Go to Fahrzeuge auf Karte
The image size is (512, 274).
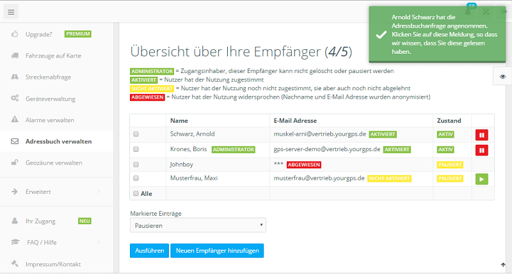[x=54, y=56]
